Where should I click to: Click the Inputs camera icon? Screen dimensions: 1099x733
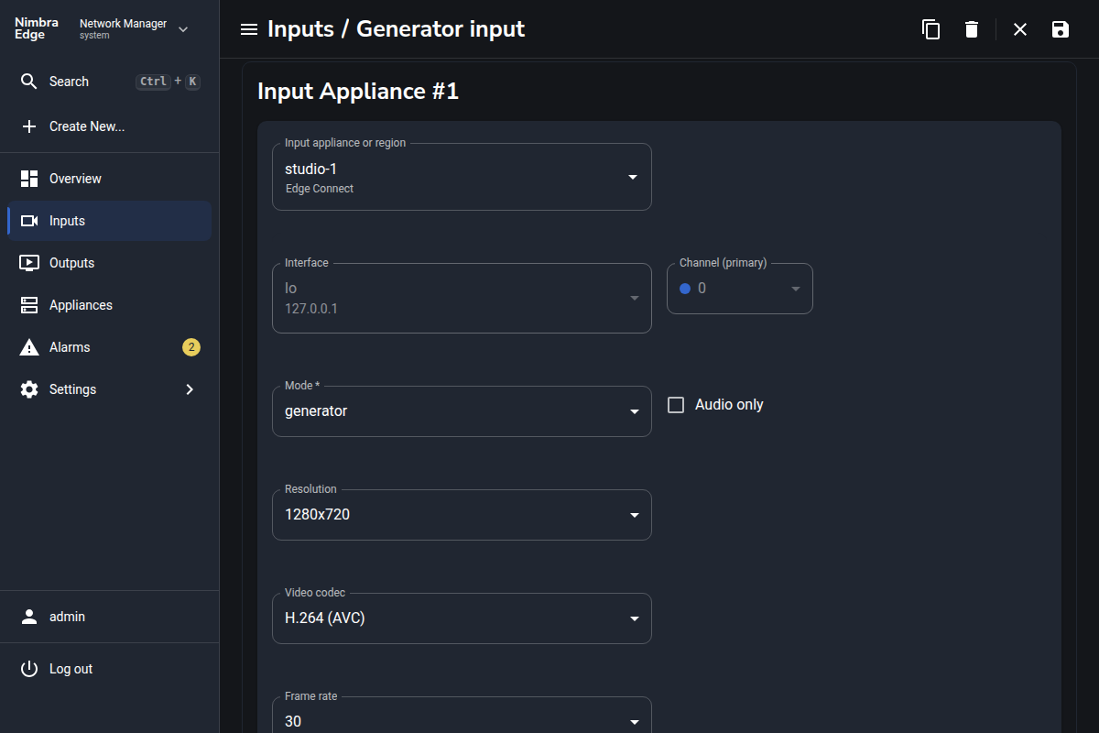click(29, 221)
